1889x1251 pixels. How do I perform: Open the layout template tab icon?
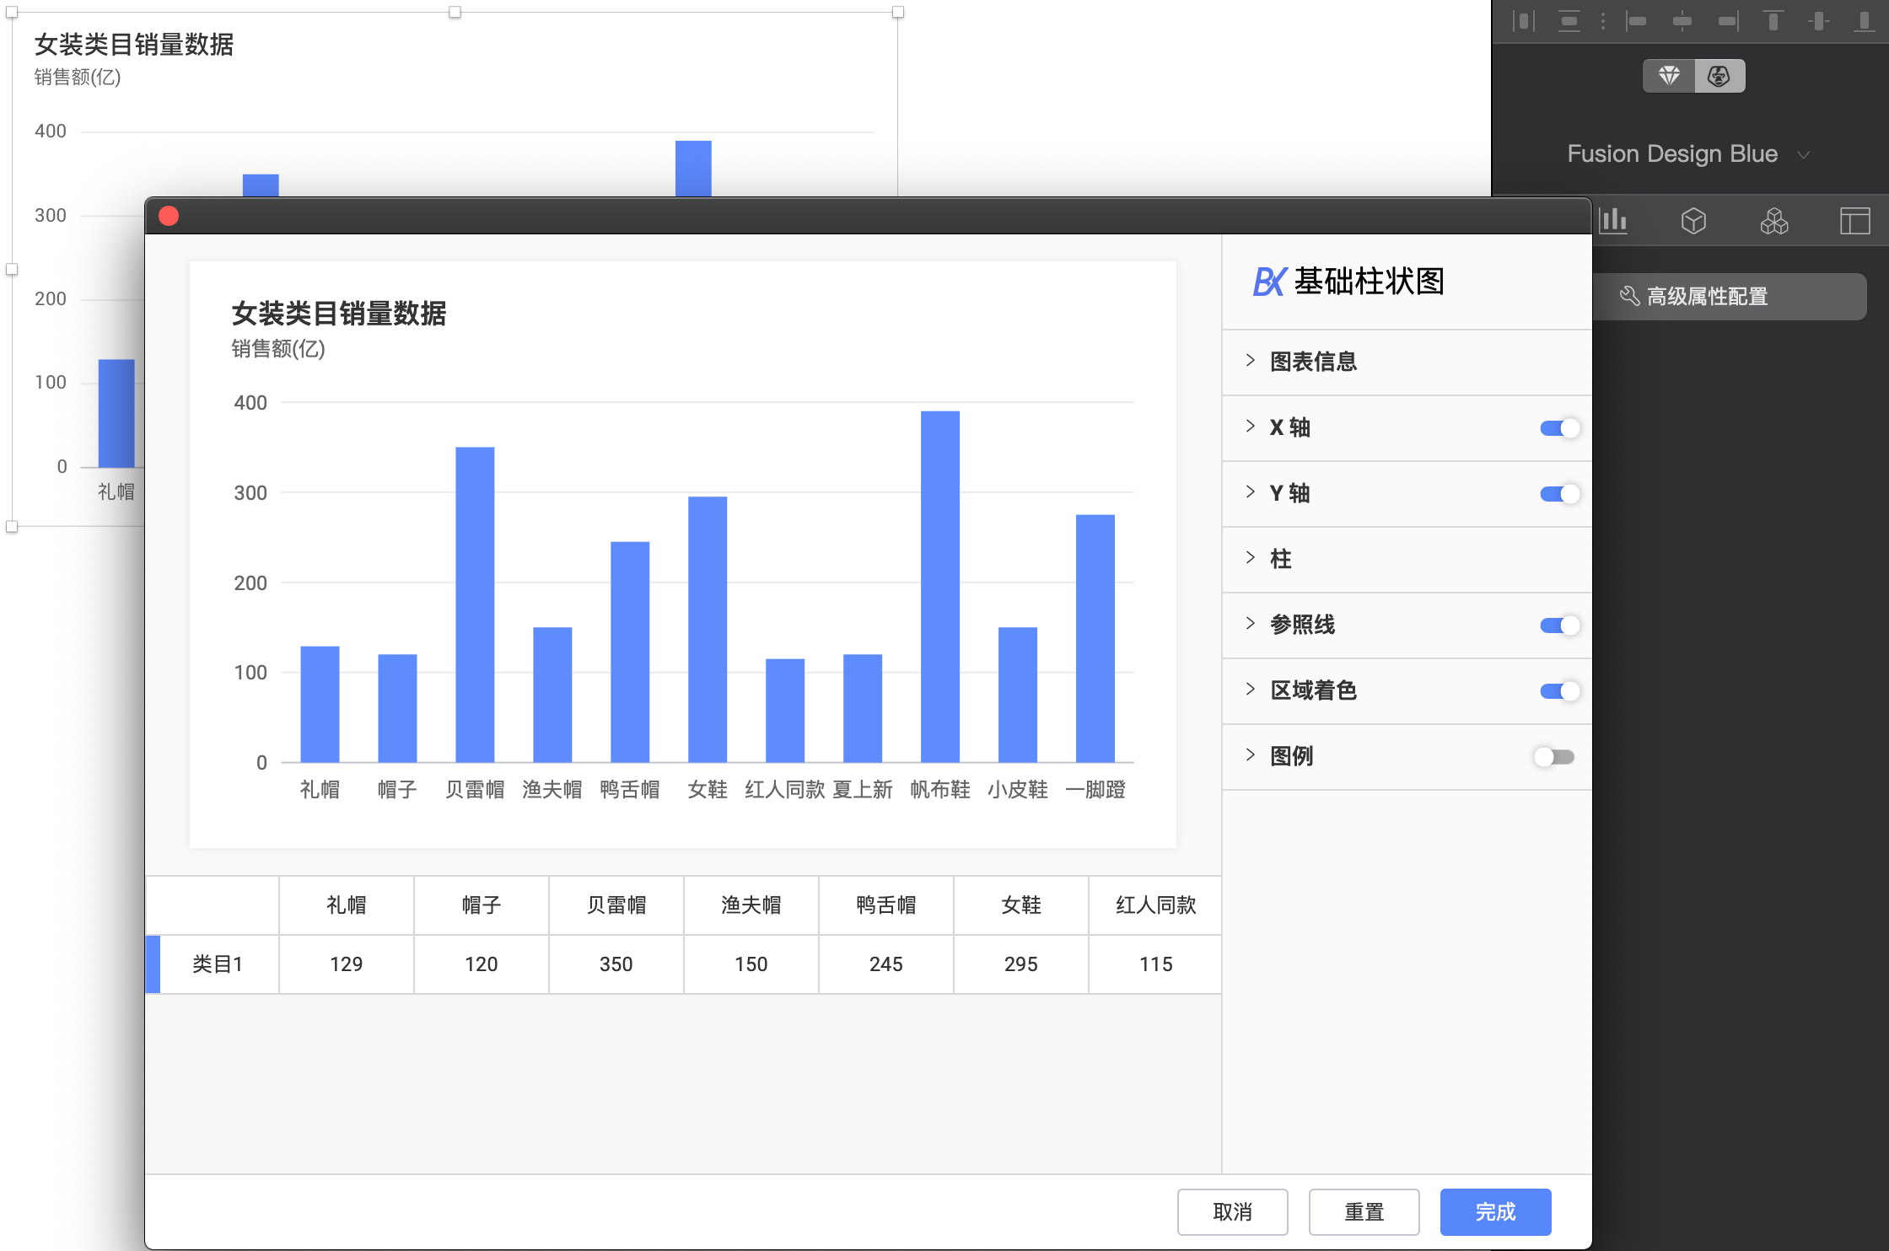coord(1854,222)
